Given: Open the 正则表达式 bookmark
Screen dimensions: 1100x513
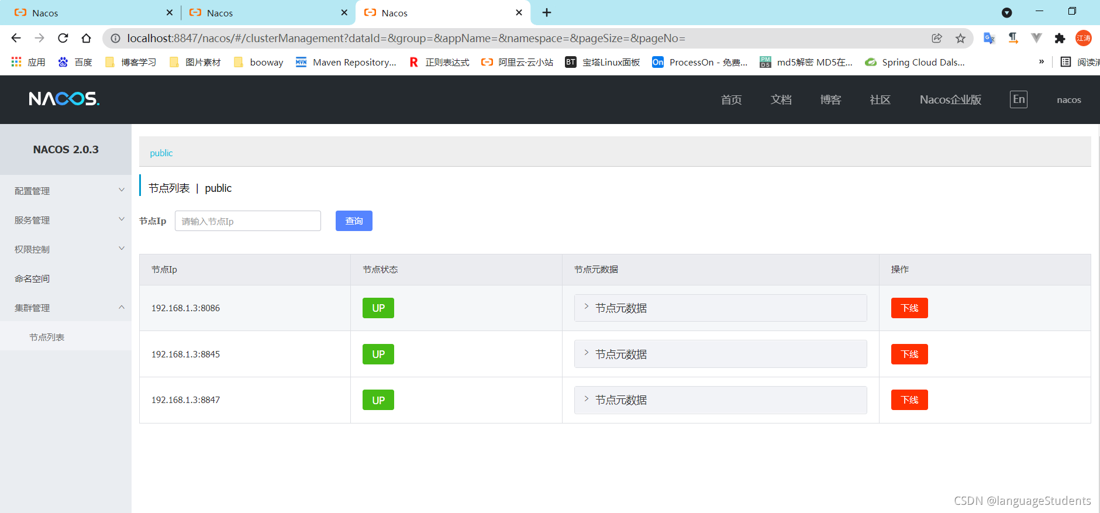Looking at the screenshot, I should click(x=439, y=62).
